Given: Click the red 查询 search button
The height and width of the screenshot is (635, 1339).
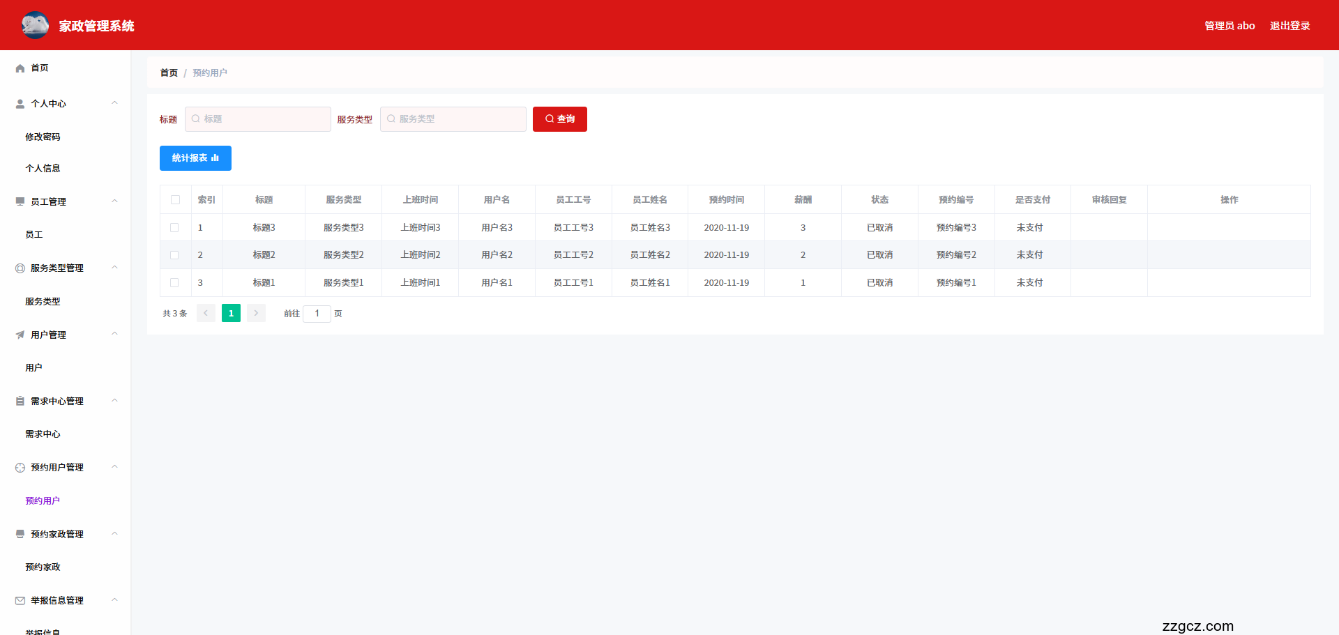Looking at the screenshot, I should coord(559,119).
